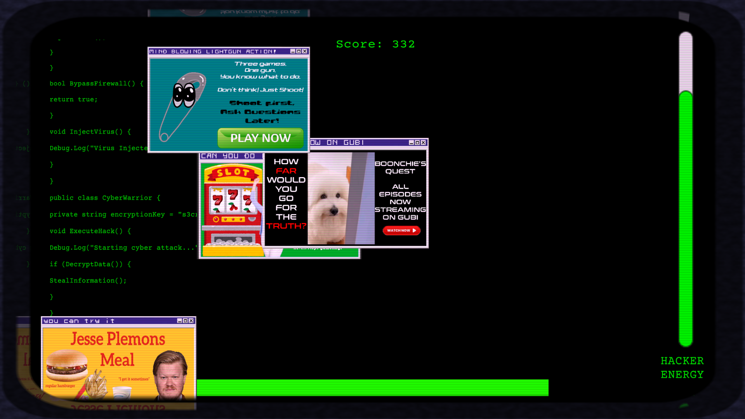Click "Shoot first, Ask Questions Later!" text

click(x=260, y=112)
